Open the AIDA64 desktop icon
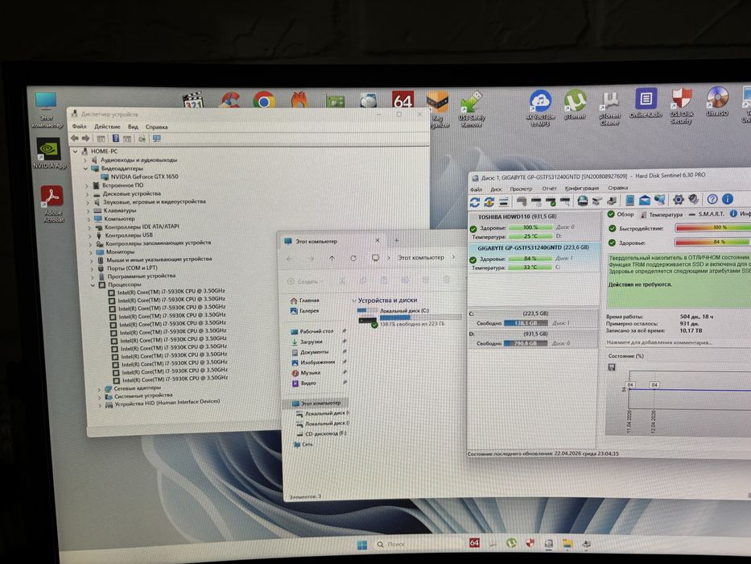 click(x=402, y=99)
